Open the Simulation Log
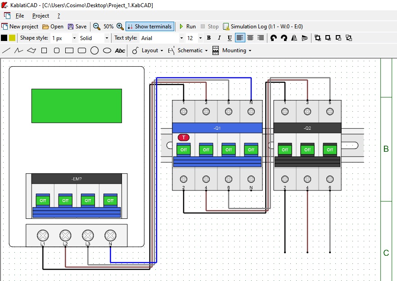Viewport: 397px width, 281px height. point(263,27)
